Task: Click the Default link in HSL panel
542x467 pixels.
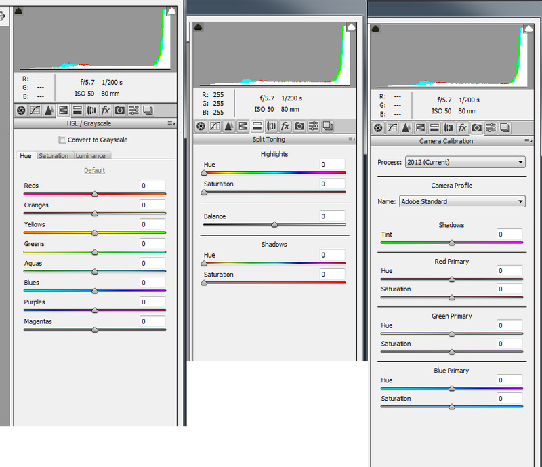Action: 94,170
